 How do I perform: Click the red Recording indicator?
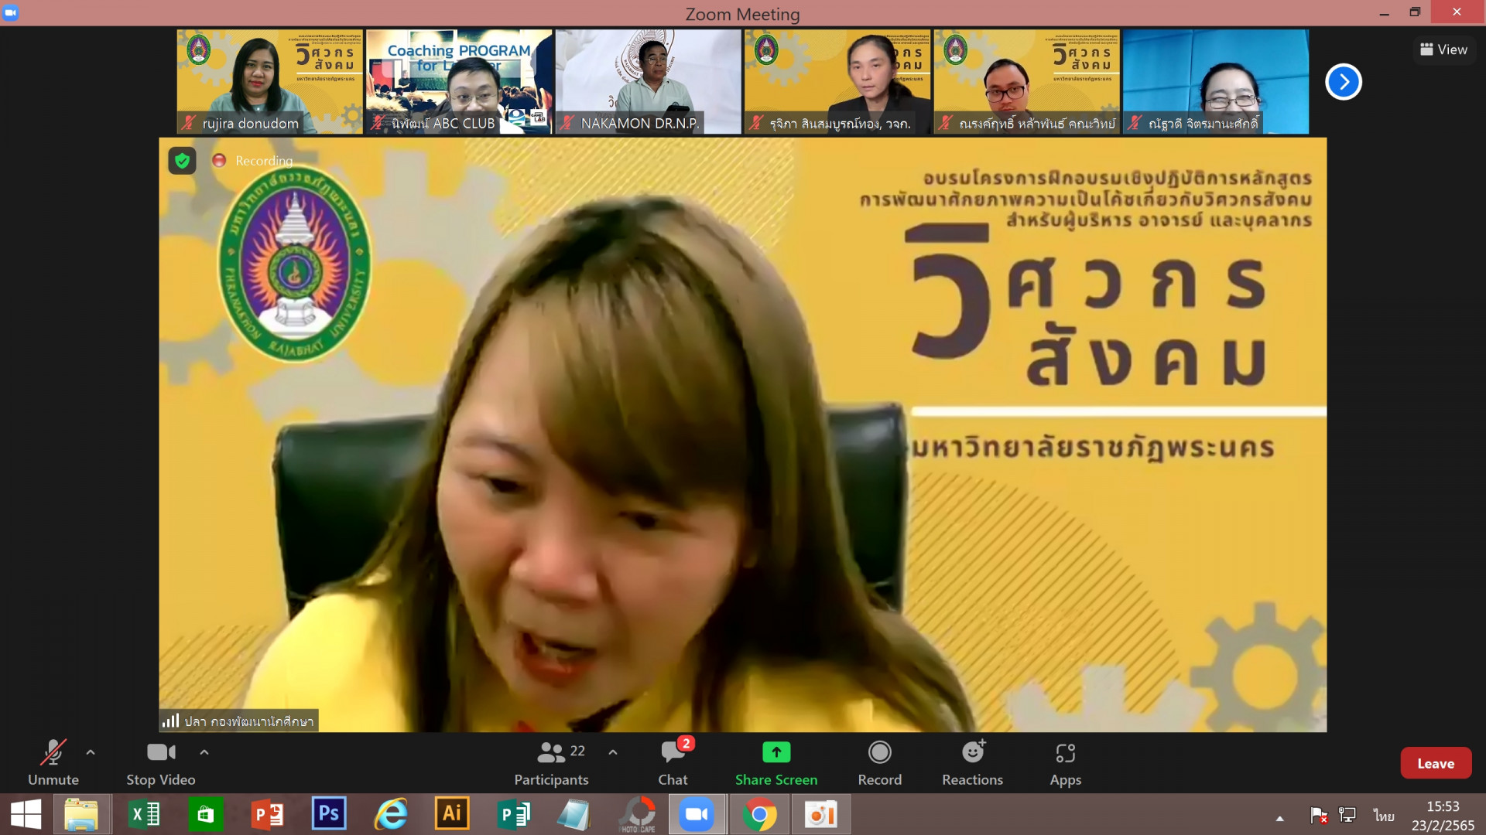(253, 161)
